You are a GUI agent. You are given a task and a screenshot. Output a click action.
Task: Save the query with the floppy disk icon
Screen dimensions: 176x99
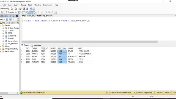(24, 9)
